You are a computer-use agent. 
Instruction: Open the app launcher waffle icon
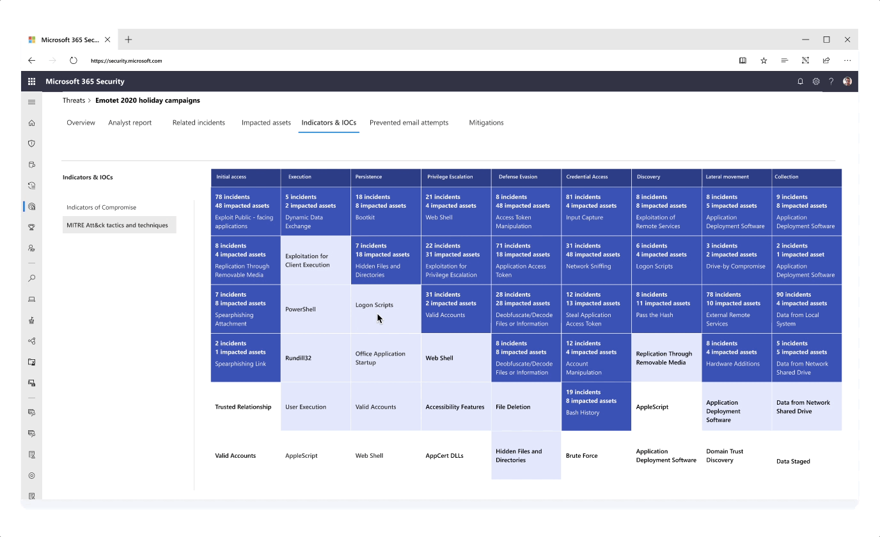(31, 82)
